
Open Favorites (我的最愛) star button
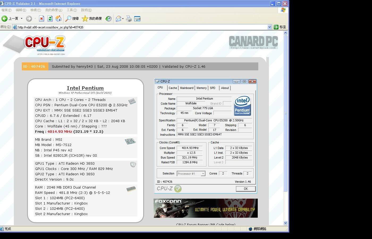(92, 19)
